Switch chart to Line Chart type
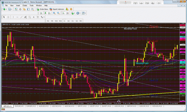Screen dimensions: 187x112 49,13
